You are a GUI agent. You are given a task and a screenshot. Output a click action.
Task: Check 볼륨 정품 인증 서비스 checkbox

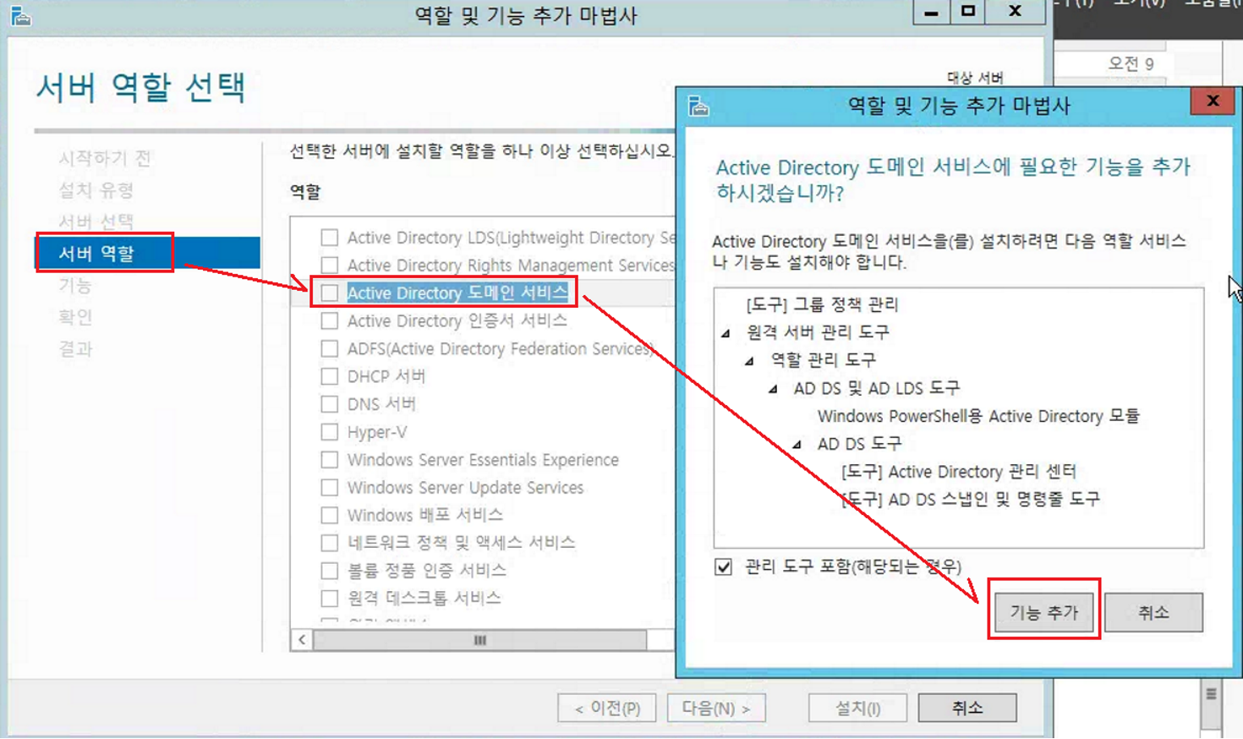point(330,571)
